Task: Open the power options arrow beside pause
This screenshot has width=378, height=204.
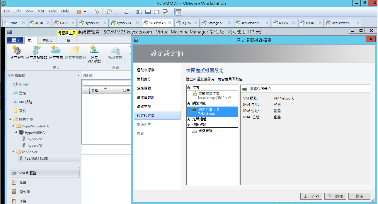Action: (x=85, y=12)
